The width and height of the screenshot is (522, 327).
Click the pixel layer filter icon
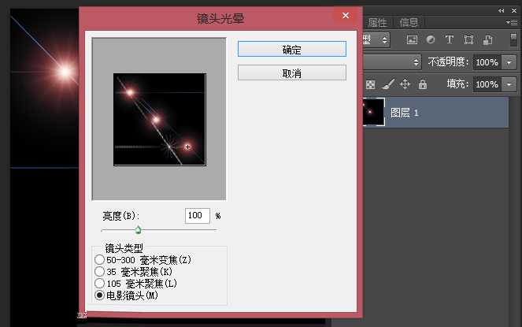coord(412,39)
